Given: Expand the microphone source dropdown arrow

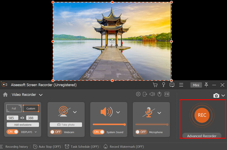Looking at the screenshot, I should [160, 112].
